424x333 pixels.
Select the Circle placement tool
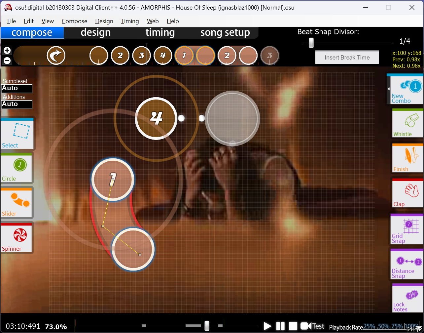point(17,168)
